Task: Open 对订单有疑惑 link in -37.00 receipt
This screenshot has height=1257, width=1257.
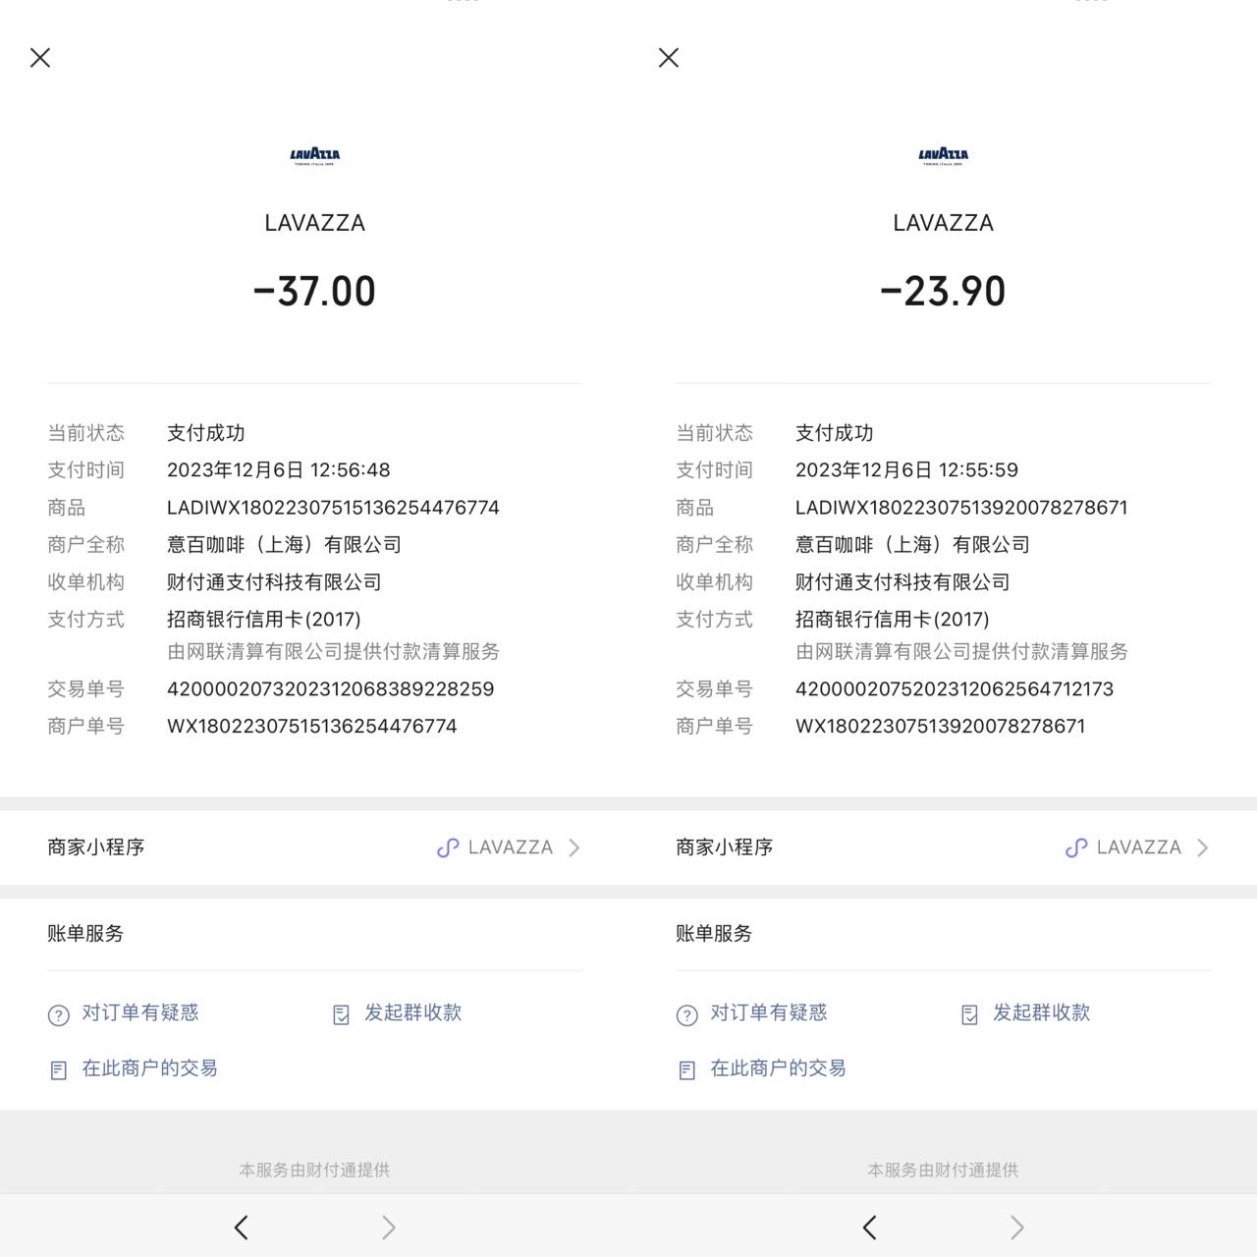Action: tap(140, 1012)
